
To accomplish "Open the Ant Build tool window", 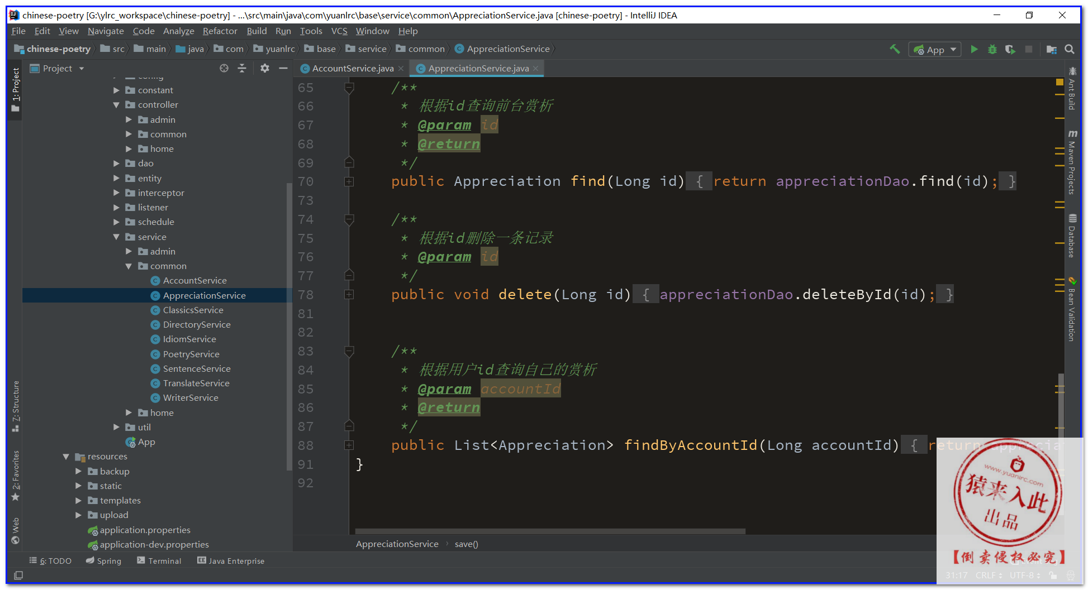I will coord(1072,88).
